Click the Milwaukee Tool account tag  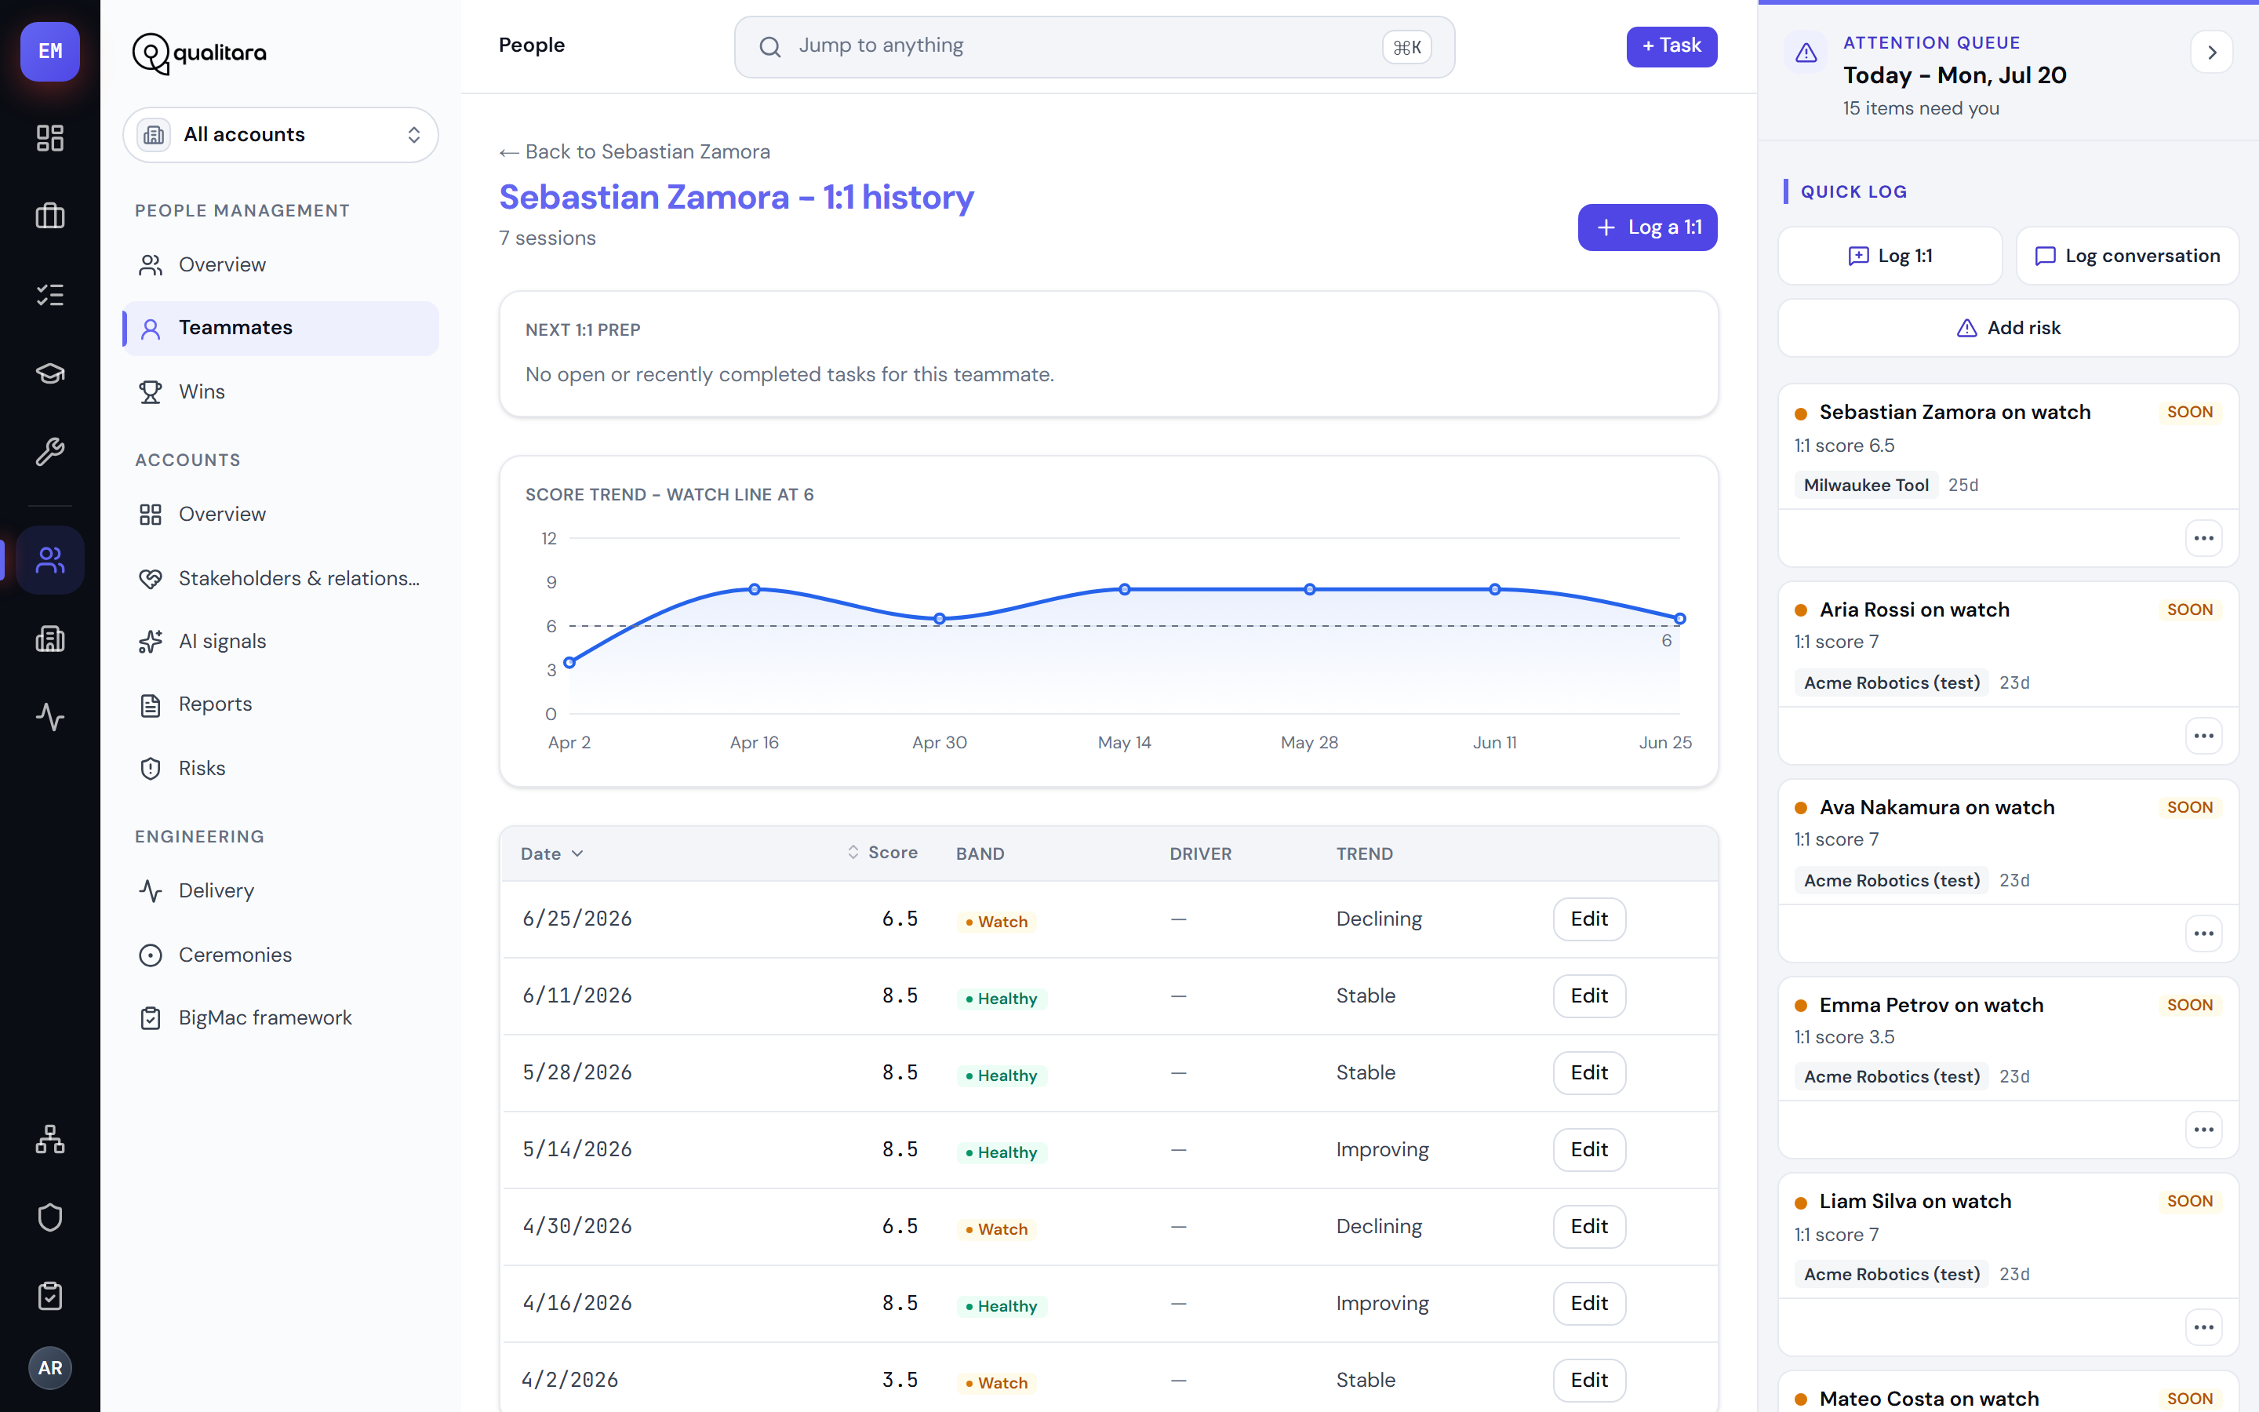tap(1866, 486)
